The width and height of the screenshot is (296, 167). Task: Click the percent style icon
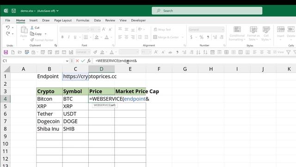point(202,37)
